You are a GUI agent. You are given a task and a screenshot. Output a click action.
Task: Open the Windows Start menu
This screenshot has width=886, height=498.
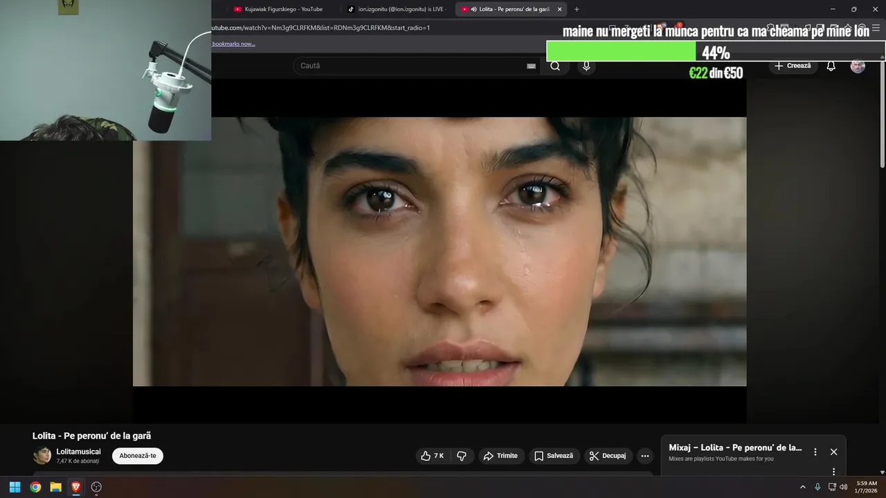(15, 487)
